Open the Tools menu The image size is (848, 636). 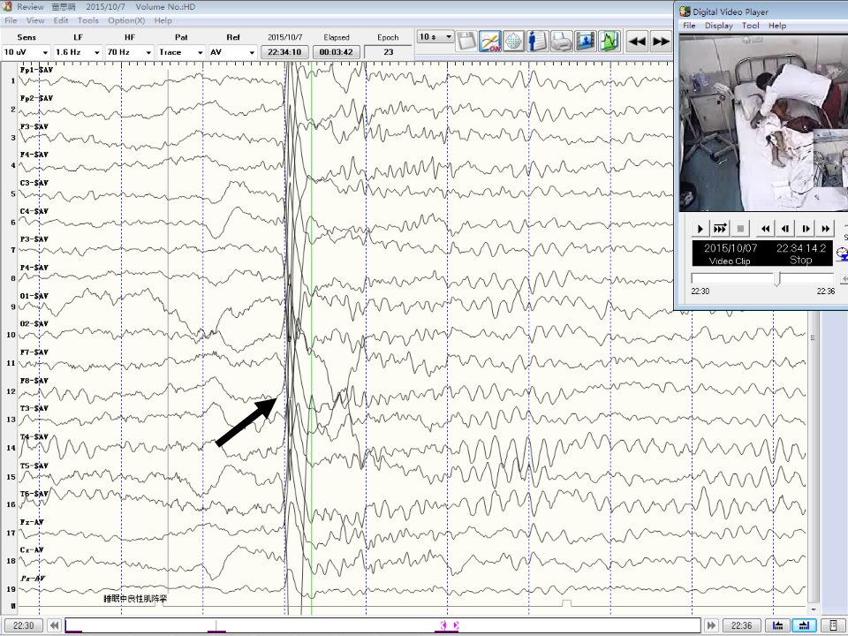point(87,20)
